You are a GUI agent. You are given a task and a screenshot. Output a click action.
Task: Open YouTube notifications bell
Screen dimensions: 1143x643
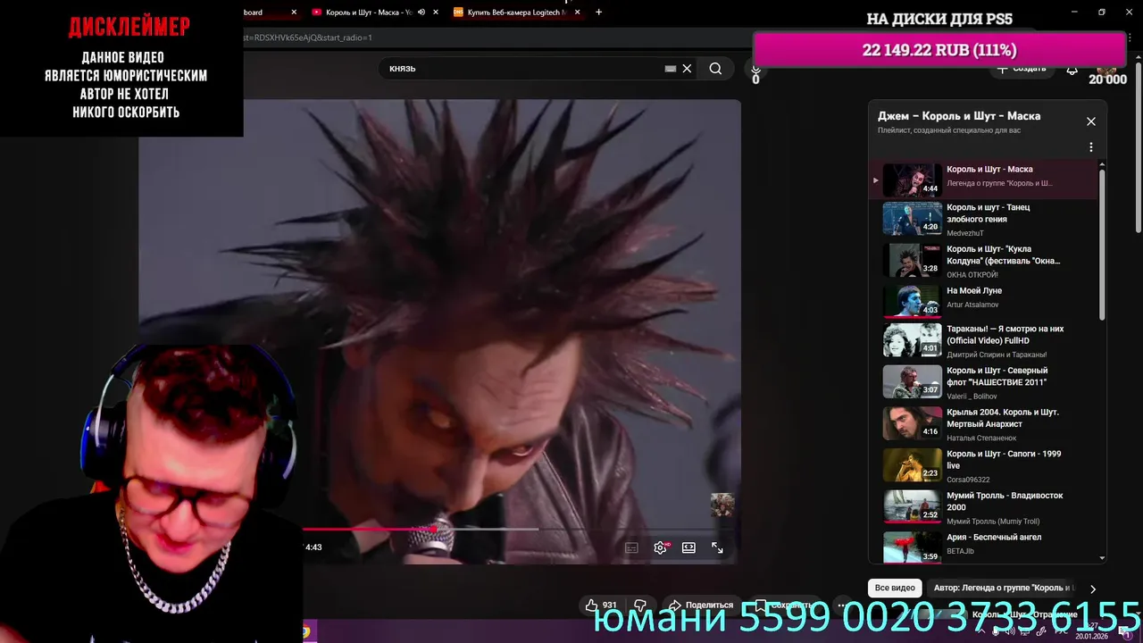coord(1072,69)
